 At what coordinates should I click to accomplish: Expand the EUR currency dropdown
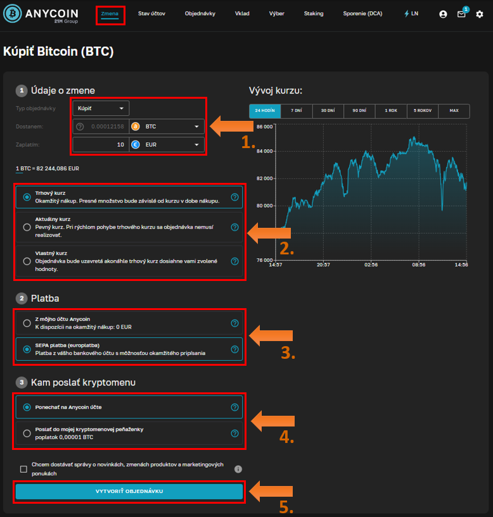click(x=167, y=145)
